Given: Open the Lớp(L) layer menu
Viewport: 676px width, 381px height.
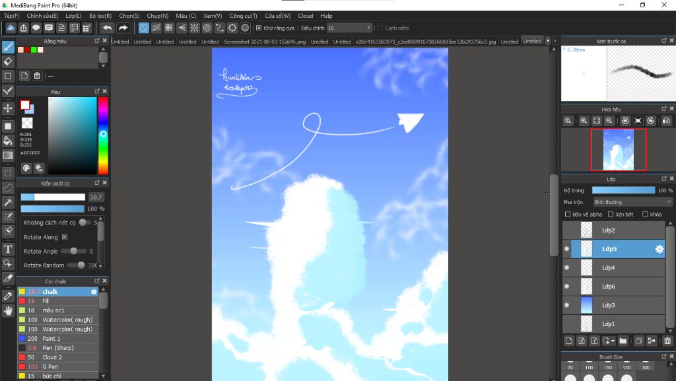Looking at the screenshot, I should pyautogui.click(x=73, y=16).
